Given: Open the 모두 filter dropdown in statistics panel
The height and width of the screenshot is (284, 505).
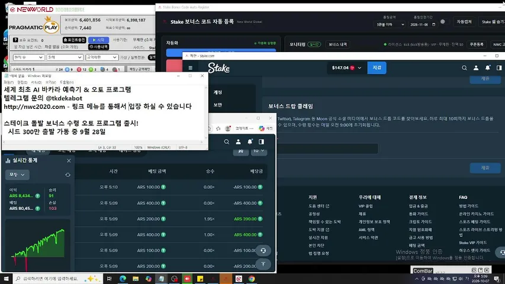Looking at the screenshot, I should tap(17, 175).
